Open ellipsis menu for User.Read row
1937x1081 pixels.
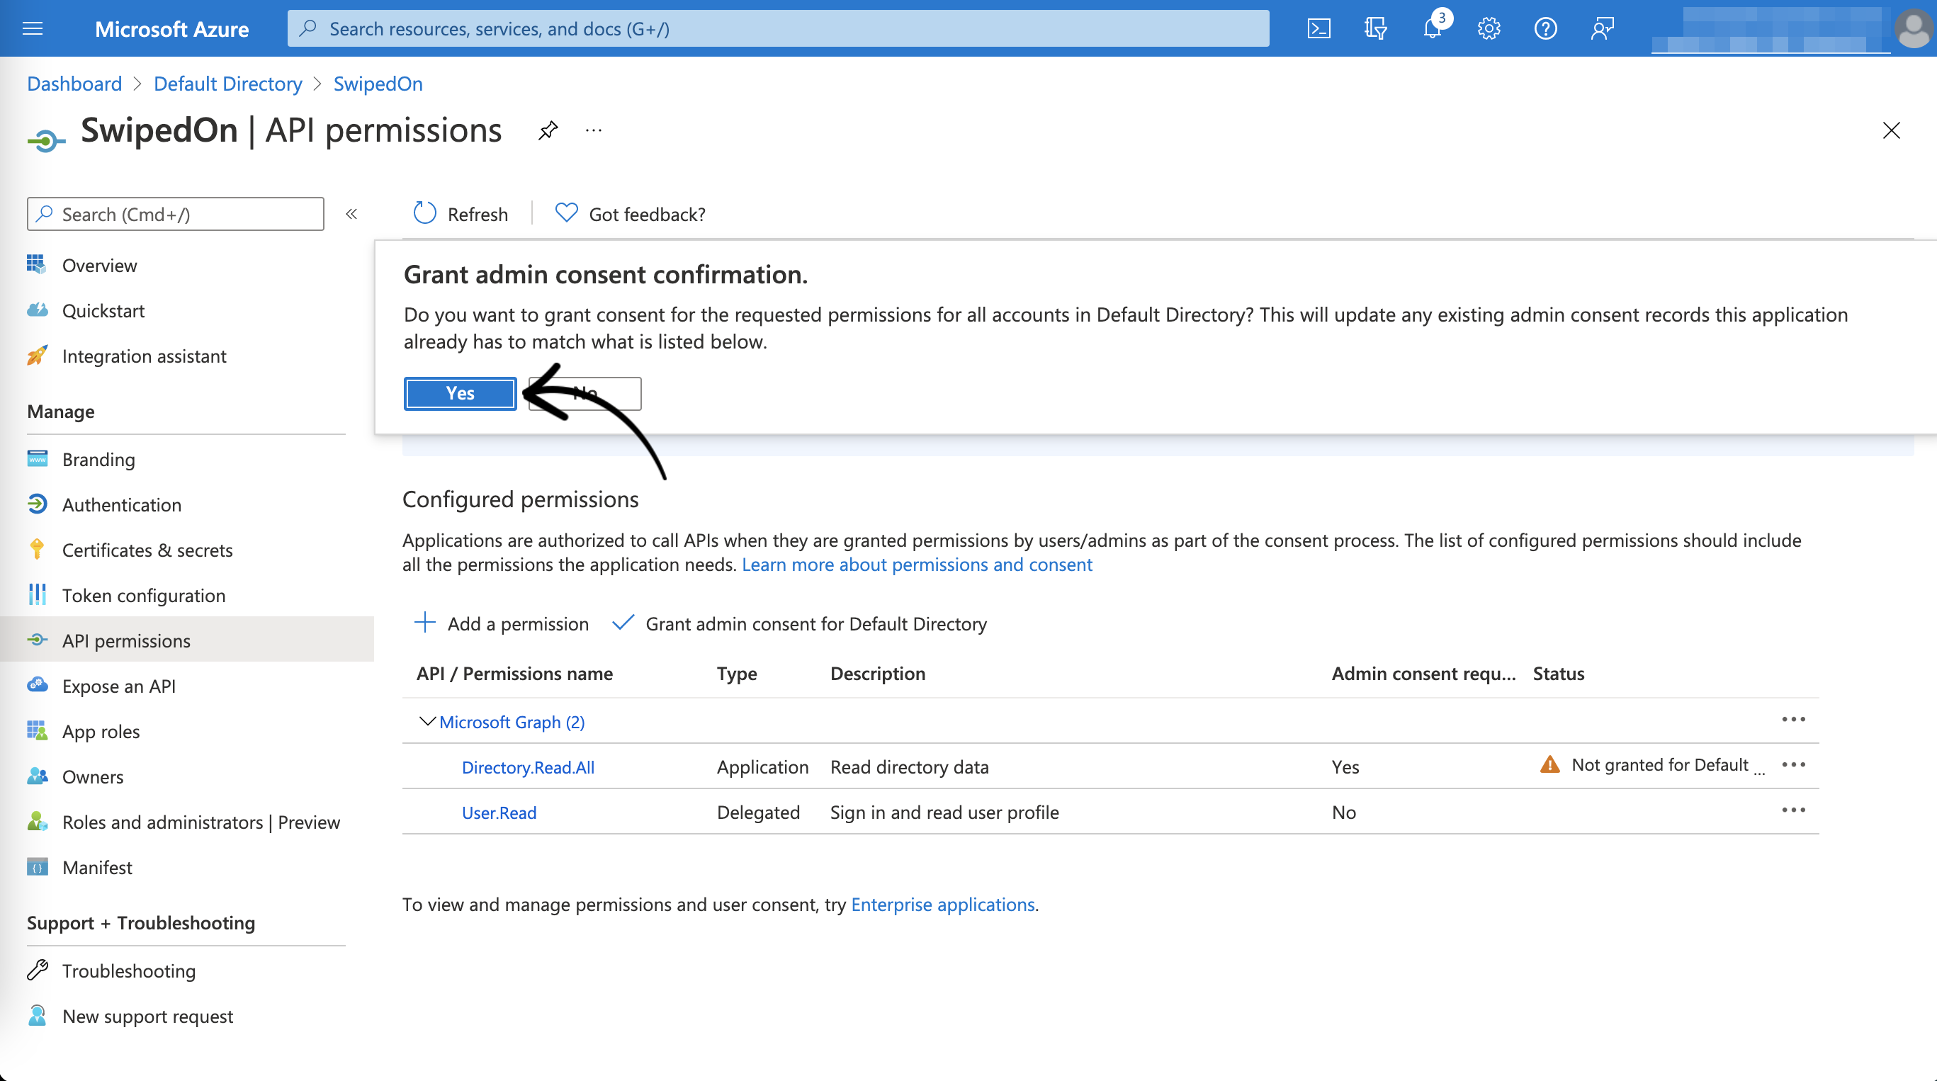coord(1794,810)
